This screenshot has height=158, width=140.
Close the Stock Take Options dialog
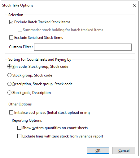click(x=134, y=5)
